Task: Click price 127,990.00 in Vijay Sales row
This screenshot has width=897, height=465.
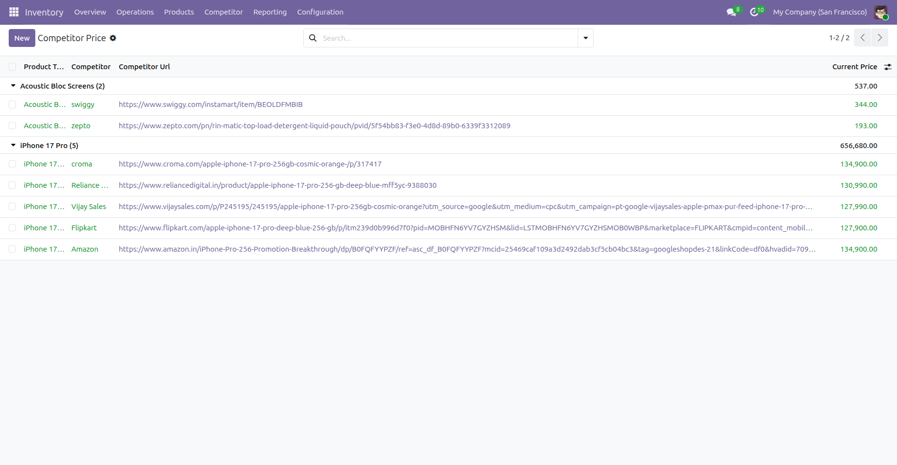Action: [859, 207]
